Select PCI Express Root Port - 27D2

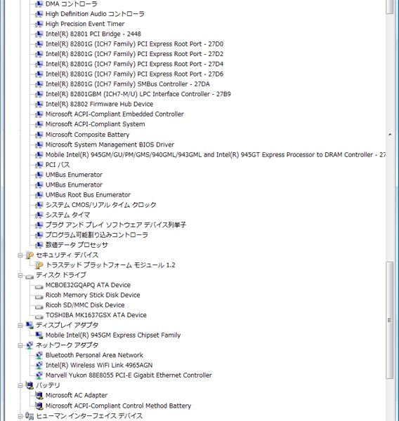pyautogui.click(x=134, y=54)
